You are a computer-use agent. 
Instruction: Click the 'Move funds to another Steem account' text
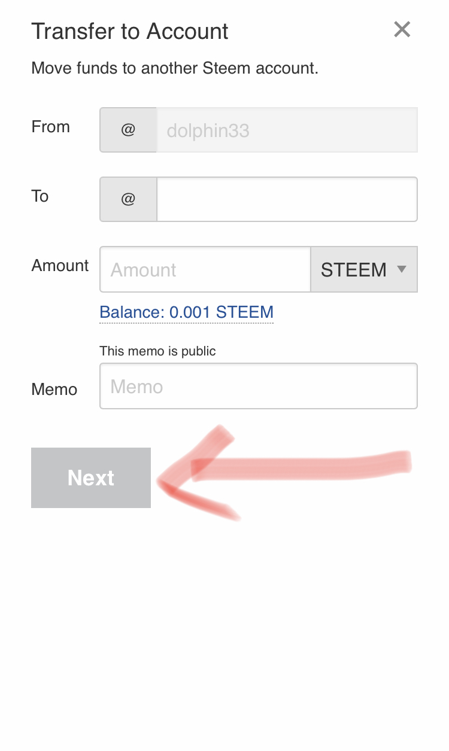[x=175, y=68]
